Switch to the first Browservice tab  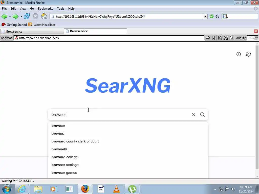[x=32, y=32]
